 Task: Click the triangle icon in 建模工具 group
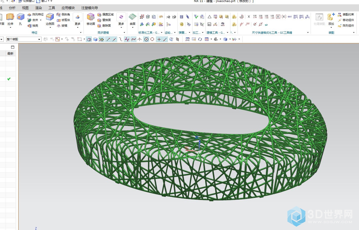coord(209,17)
